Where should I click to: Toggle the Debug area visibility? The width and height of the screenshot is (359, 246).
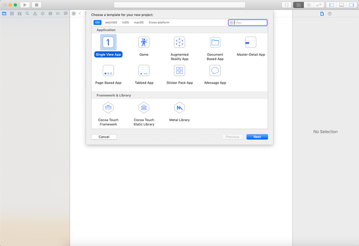pos(342,5)
